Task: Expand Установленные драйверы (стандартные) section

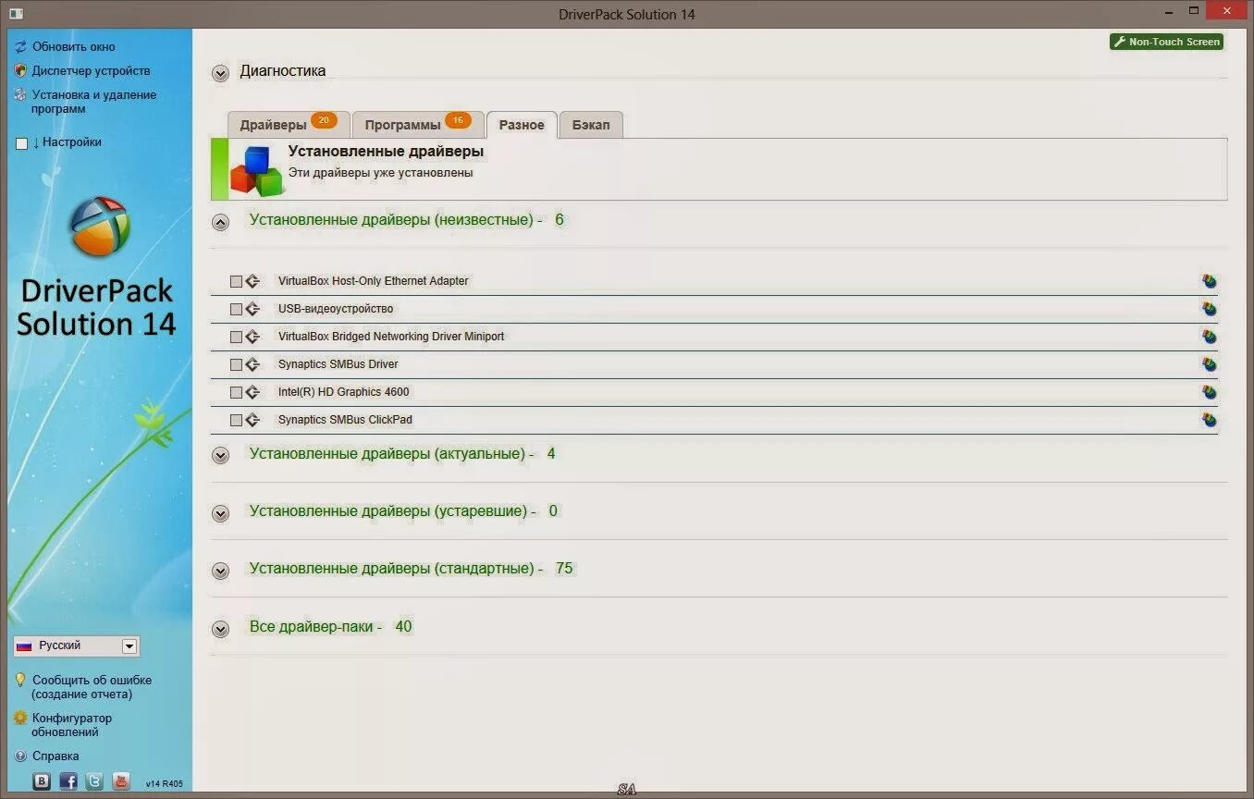Action: 220,571
